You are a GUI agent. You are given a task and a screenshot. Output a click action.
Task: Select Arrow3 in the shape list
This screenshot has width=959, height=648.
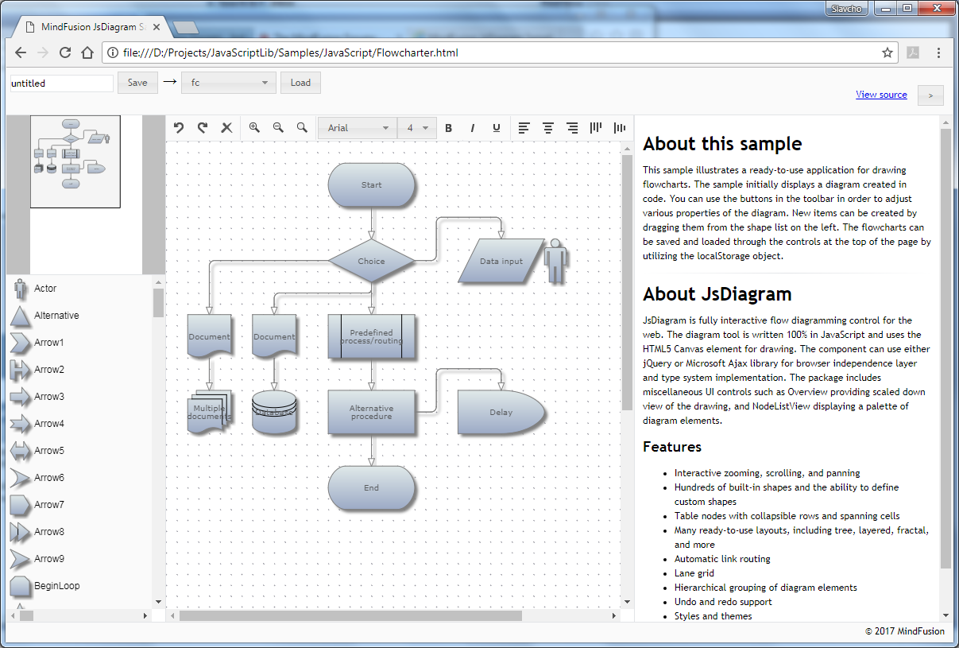[x=48, y=397]
